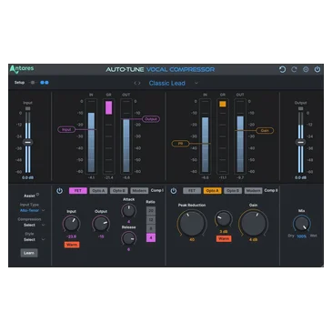Click the main Input fader handle

click(x=28, y=142)
